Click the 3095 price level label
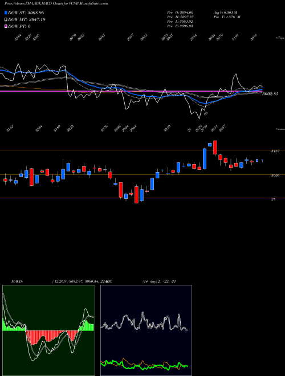This screenshot has width=285, height=376. coord(275,175)
